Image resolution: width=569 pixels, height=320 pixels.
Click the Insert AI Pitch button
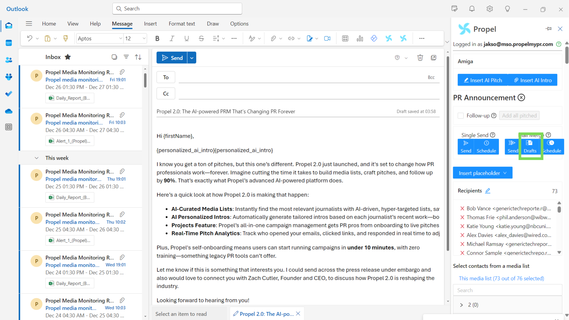[483, 80]
